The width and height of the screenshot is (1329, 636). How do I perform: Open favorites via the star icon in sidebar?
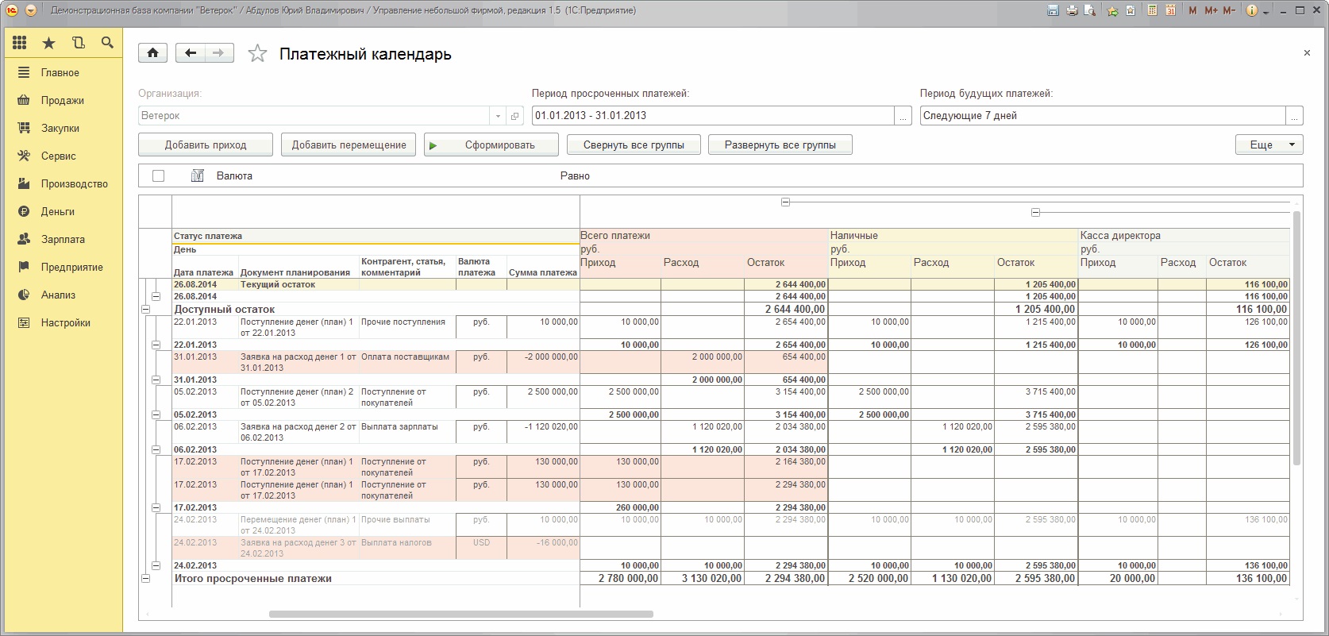49,43
